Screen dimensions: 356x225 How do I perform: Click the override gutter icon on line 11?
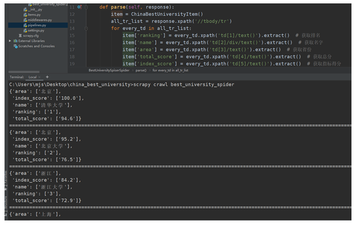click(79, 7)
